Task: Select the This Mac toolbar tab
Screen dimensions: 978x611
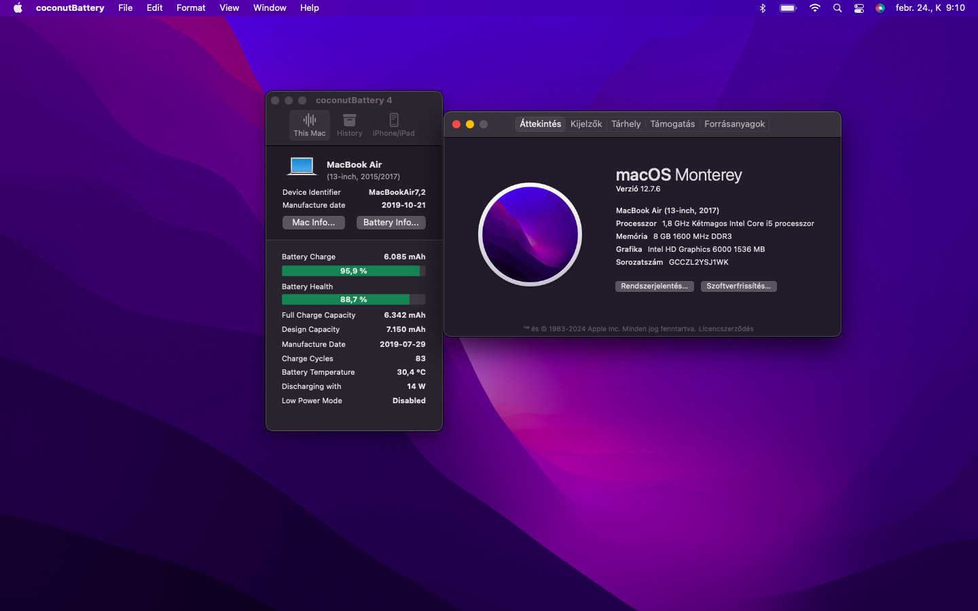Action: [x=310, y=125]
